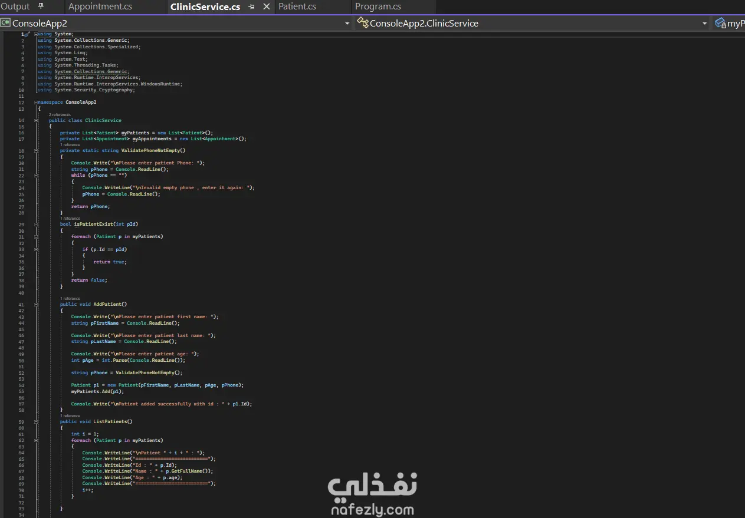The height and width of the screenshot is (518, 745).
Task: Click 'using System.Security.Cryptography;' on line 10
Action: (x=87, y=90)
